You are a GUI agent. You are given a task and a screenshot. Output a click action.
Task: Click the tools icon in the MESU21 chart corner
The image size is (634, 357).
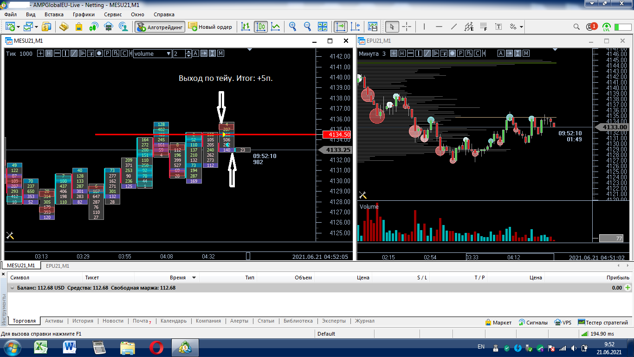point(10,236)
